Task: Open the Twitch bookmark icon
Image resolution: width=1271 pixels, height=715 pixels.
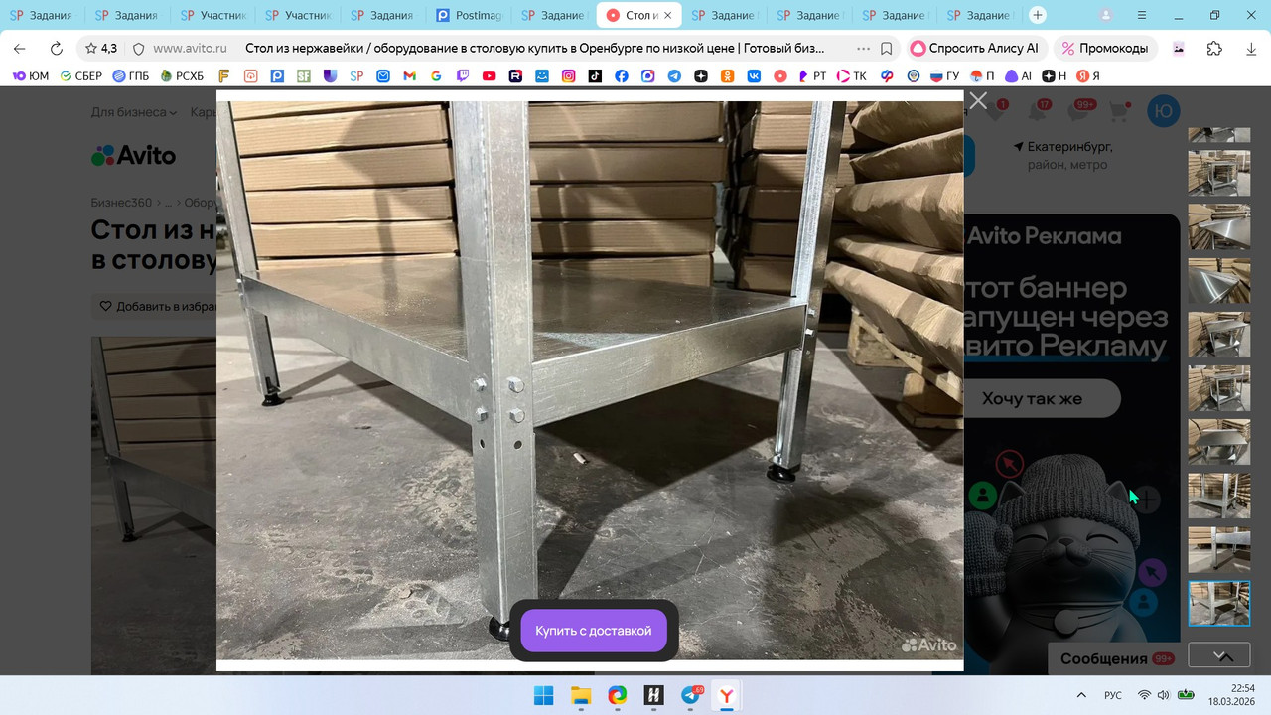Action: click(463, 75)
